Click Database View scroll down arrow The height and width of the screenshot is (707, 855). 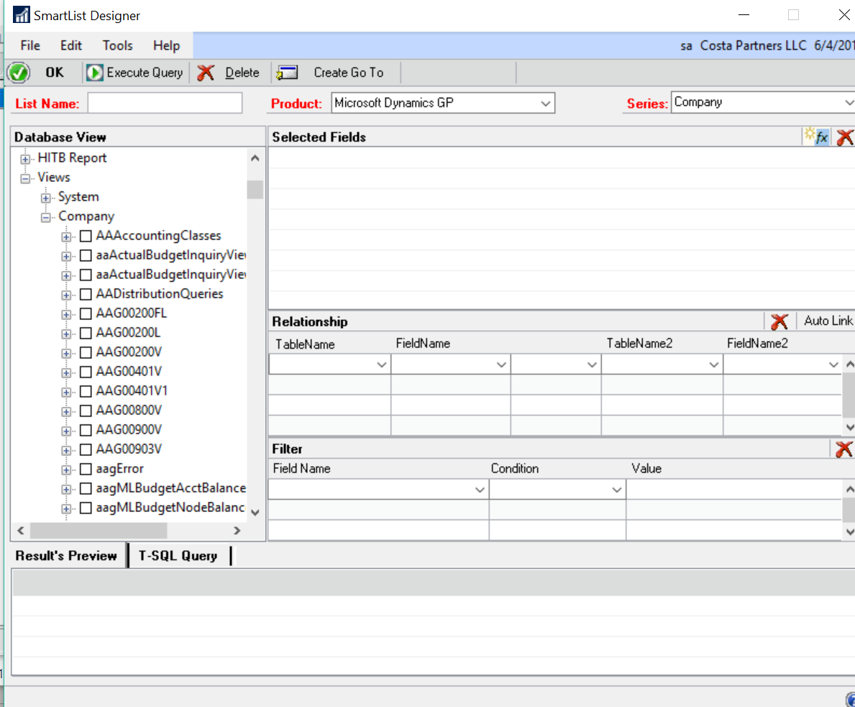(x=255, y=512)
